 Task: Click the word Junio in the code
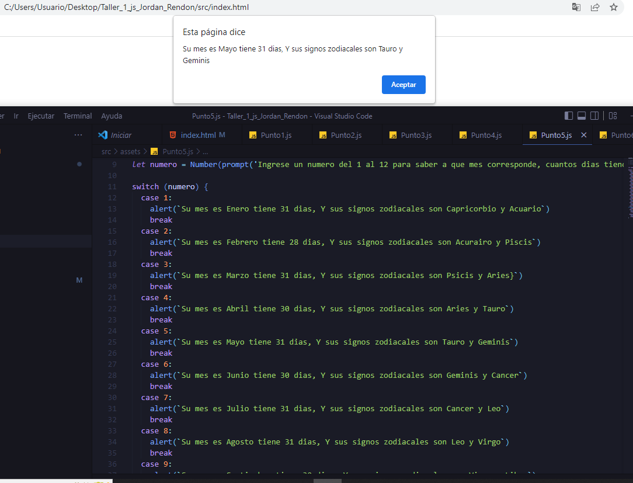point(238,376)
